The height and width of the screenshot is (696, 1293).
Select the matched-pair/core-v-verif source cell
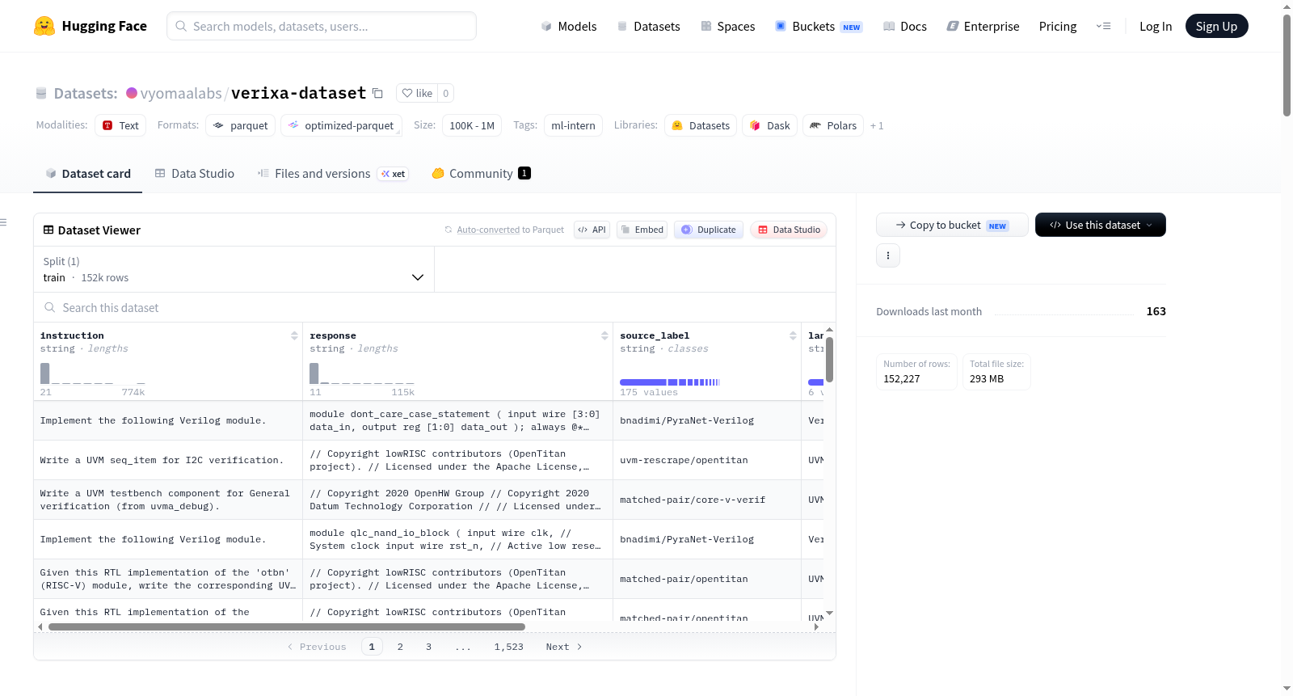pyautogui.click(x=706, y=500)
